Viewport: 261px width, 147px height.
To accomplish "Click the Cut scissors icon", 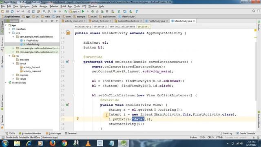I will click(29, 11).
